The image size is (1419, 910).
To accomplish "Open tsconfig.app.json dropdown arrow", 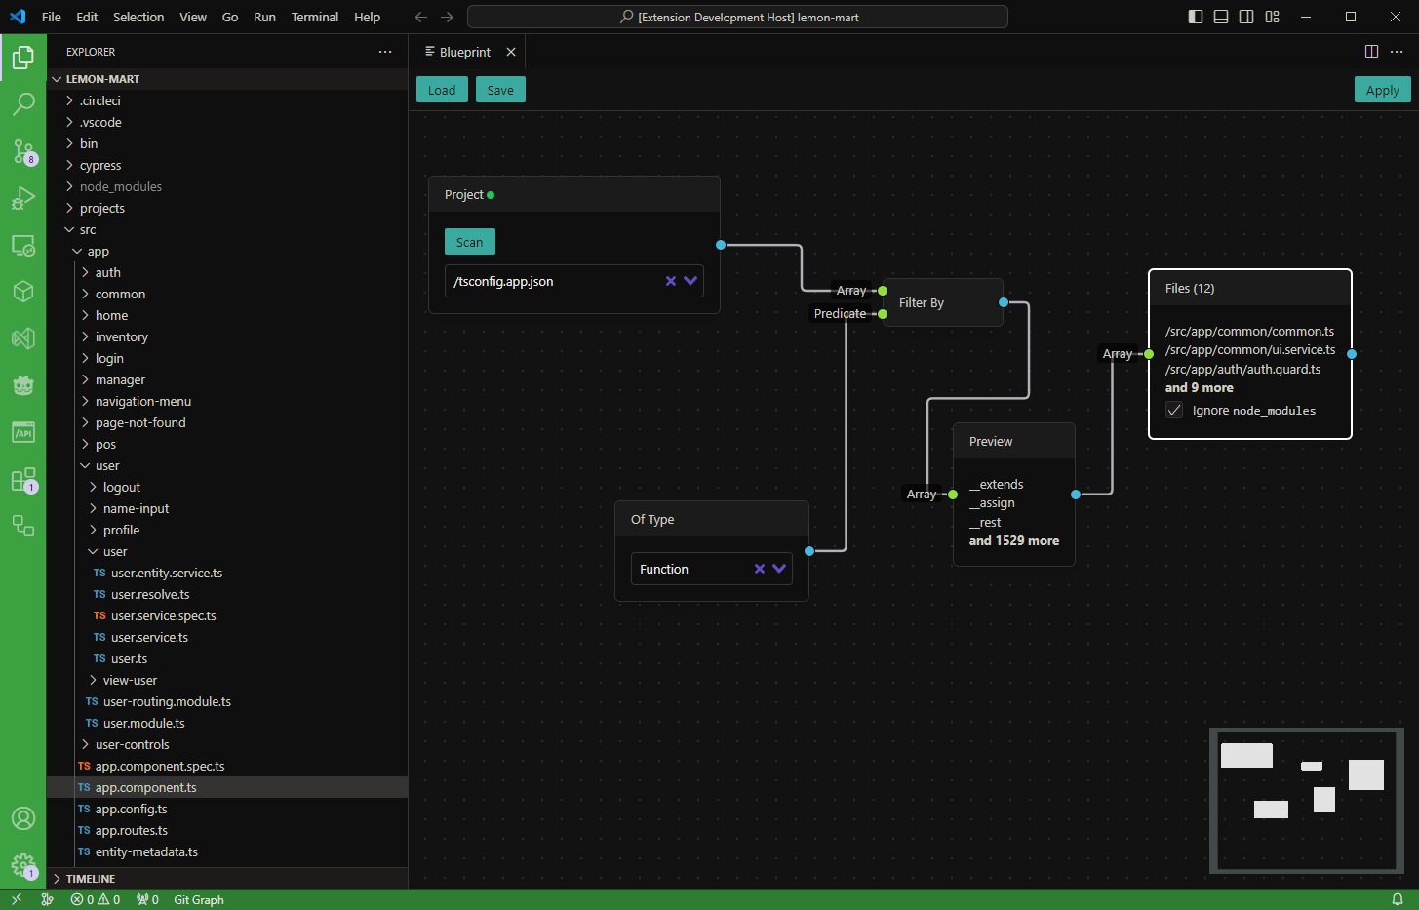I will (x=690, y=281).
